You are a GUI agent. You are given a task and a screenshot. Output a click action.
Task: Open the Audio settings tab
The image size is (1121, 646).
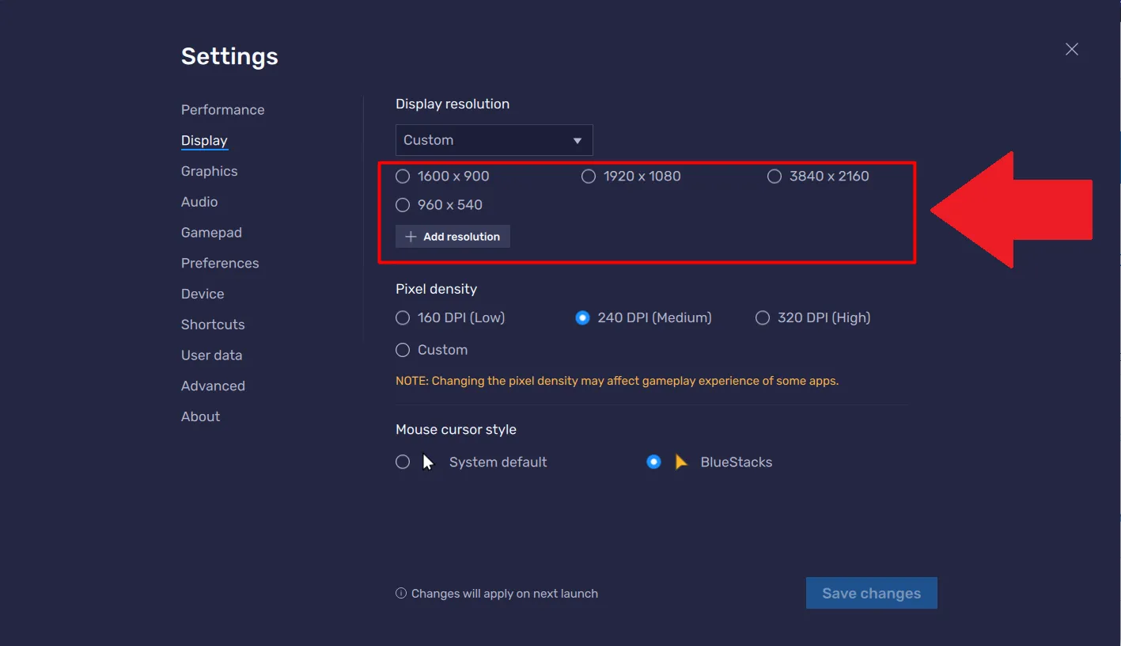click(199, 202)
